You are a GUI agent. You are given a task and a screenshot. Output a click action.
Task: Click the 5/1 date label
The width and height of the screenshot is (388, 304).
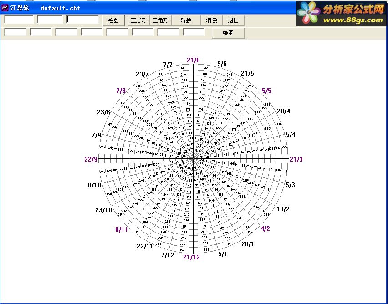(222, 254)
